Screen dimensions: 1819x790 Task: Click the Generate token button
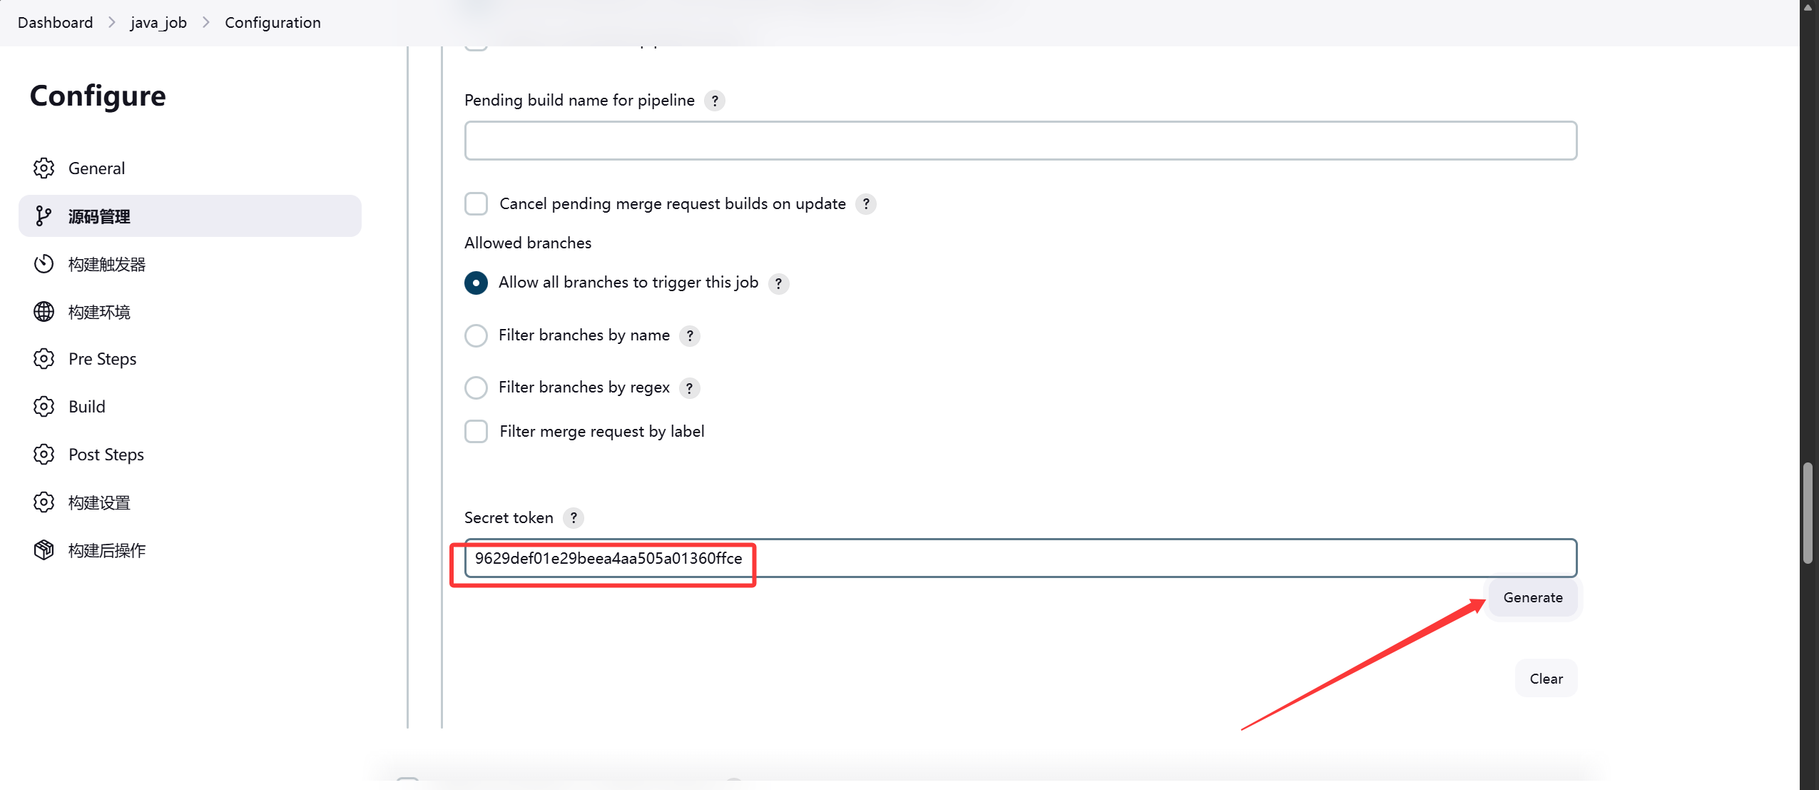[x=1533, y=598]
